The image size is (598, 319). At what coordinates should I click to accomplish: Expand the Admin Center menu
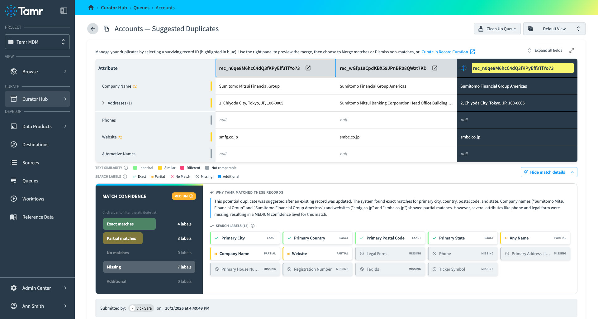(37, 288)
